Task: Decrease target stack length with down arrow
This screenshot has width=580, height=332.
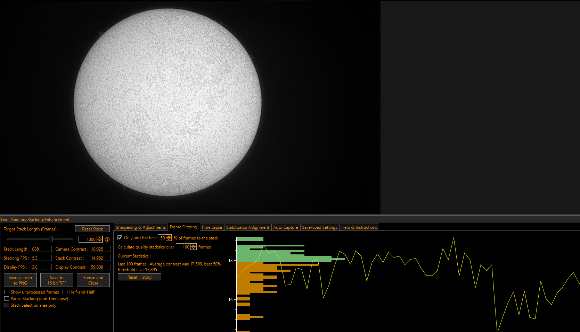Action: pyautogui.click(x=100, y=241)
